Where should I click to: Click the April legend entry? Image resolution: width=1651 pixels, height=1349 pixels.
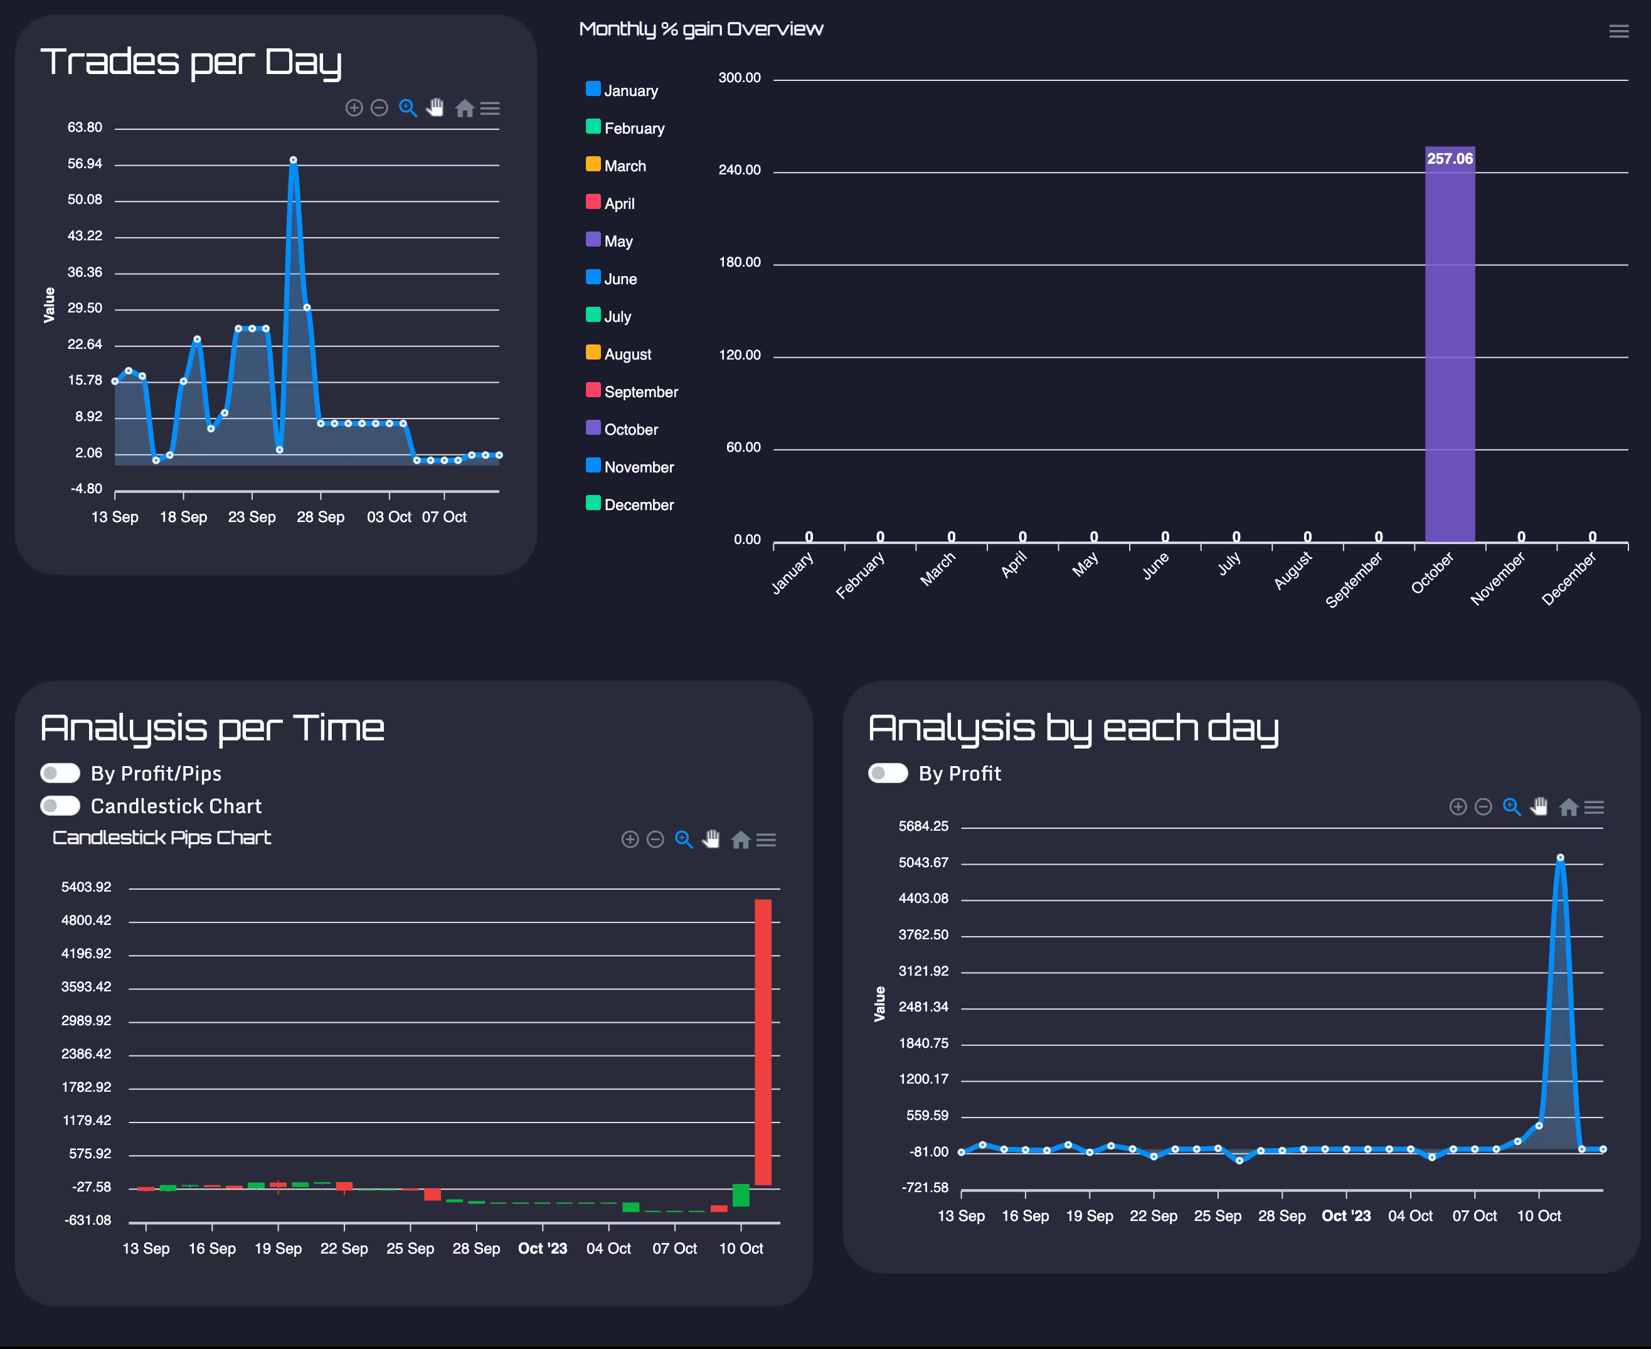tap(611, 203)
